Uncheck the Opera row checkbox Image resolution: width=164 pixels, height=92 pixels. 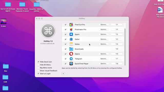(66, 54)
